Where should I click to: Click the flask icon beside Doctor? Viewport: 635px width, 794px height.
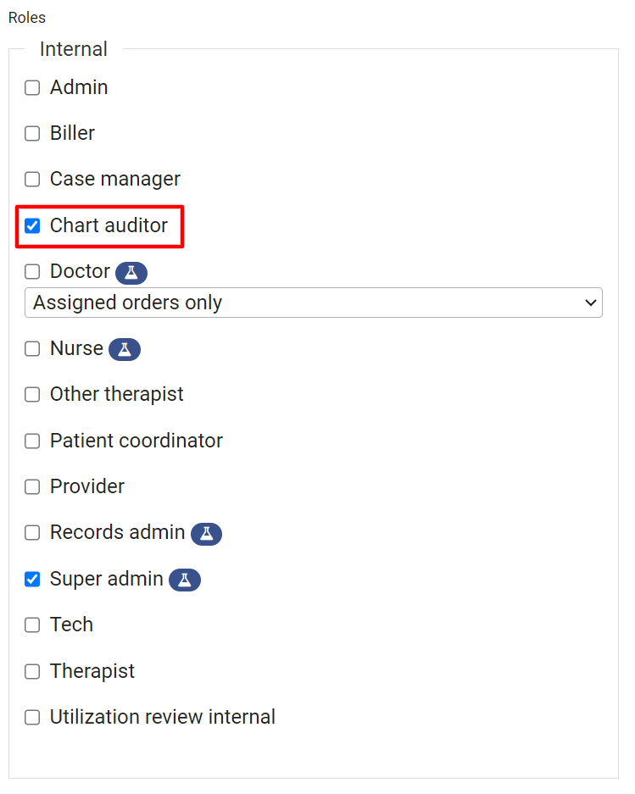click(x=131, y=273)
